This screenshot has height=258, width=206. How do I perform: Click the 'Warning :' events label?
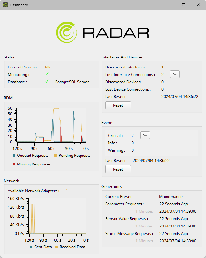pos(116,150)
